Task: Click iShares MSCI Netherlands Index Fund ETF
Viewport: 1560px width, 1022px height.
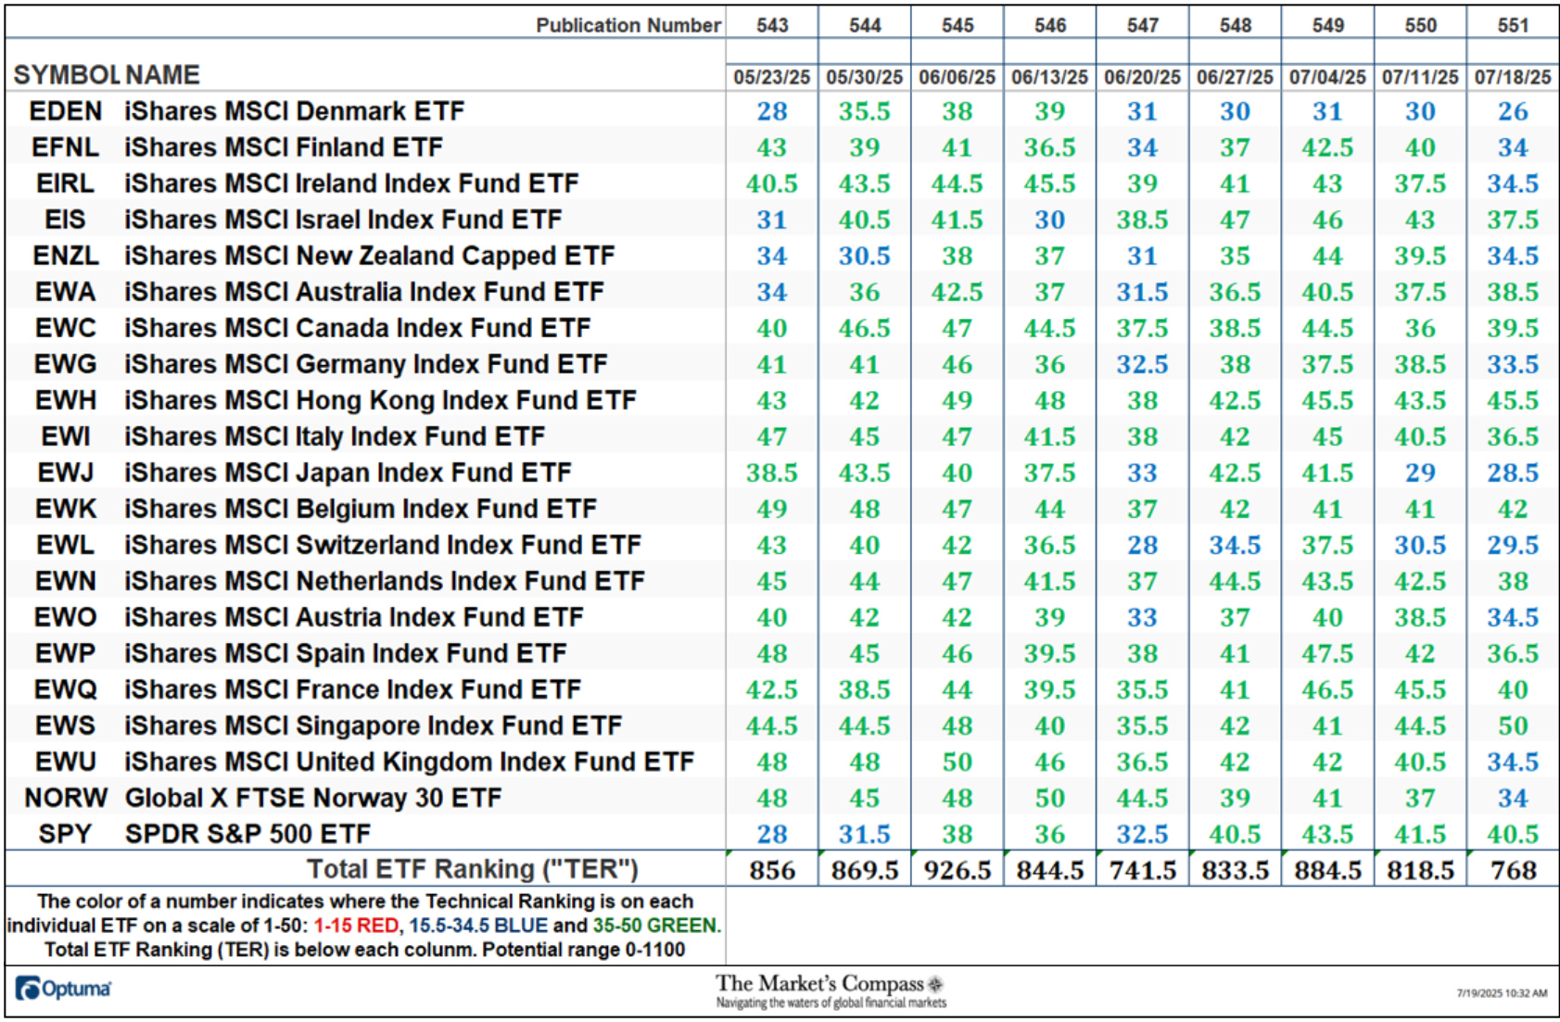Action: pos(385,581)
